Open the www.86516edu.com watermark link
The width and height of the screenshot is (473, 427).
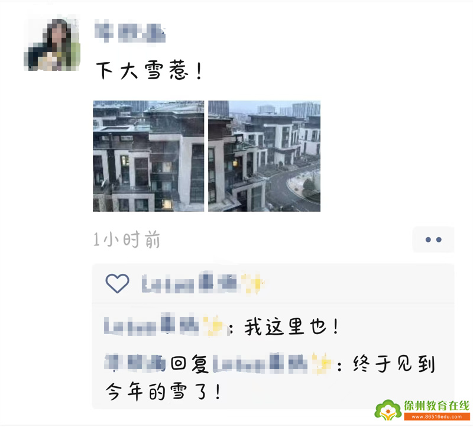point(437,417)
